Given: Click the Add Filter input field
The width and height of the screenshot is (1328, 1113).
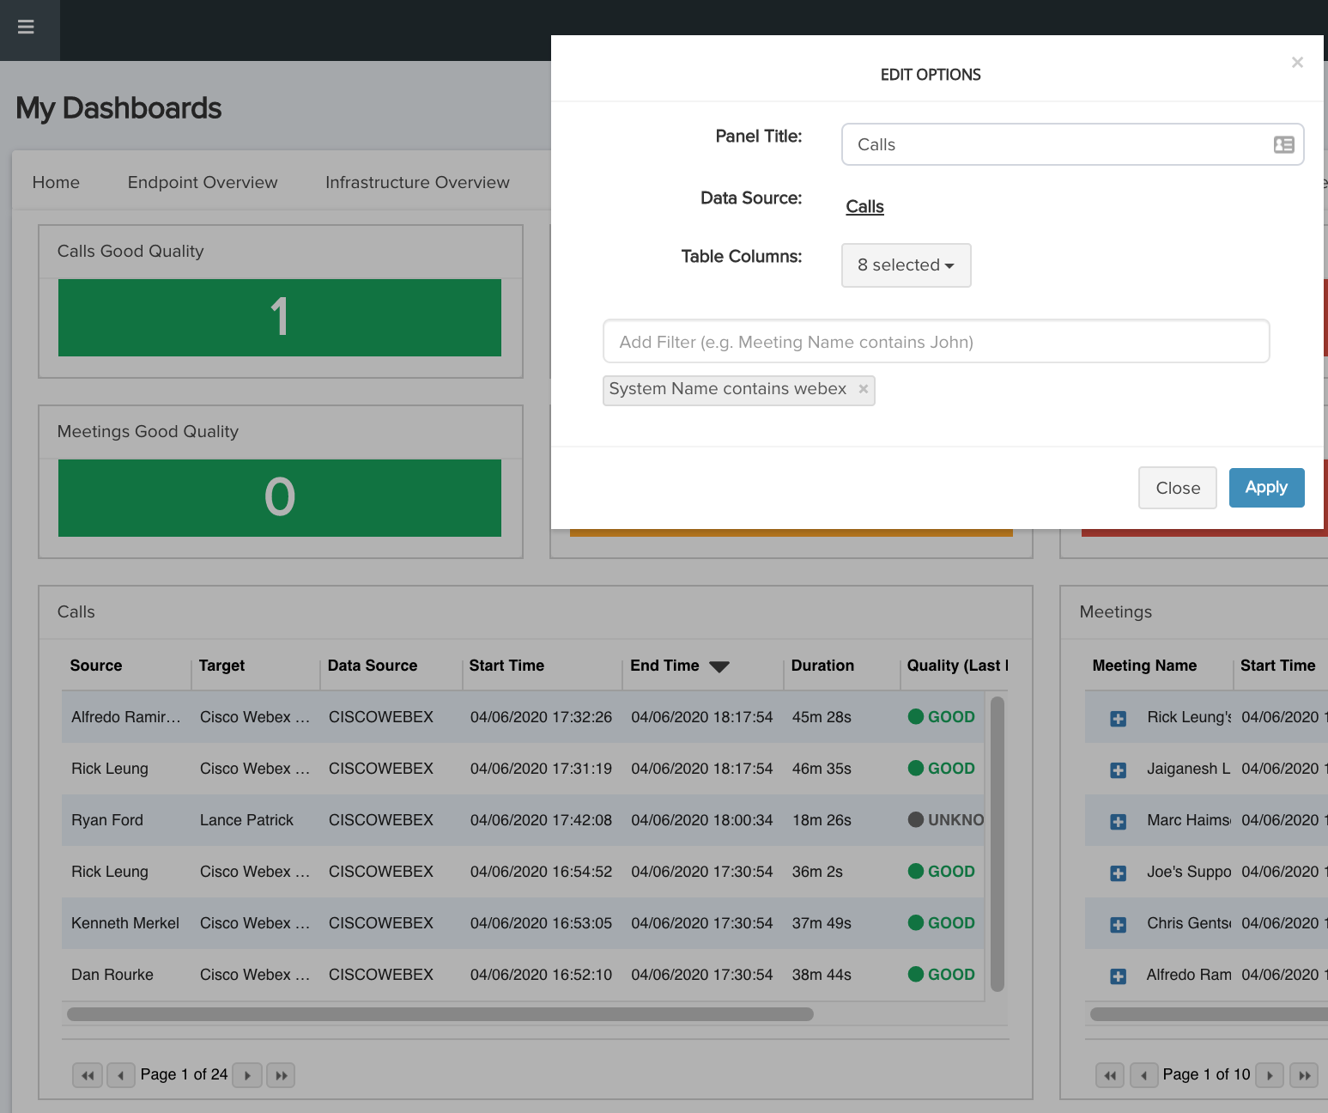Looking at the screenshot, I should [936, 342].
